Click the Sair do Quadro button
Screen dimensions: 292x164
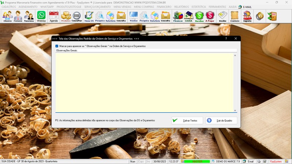click(221, 120)
